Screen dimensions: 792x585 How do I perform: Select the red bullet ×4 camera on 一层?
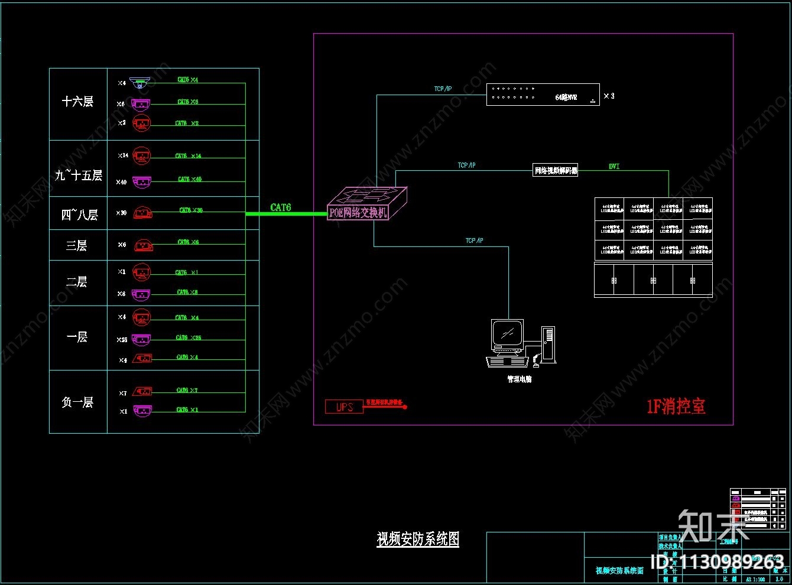pos(142,358)
